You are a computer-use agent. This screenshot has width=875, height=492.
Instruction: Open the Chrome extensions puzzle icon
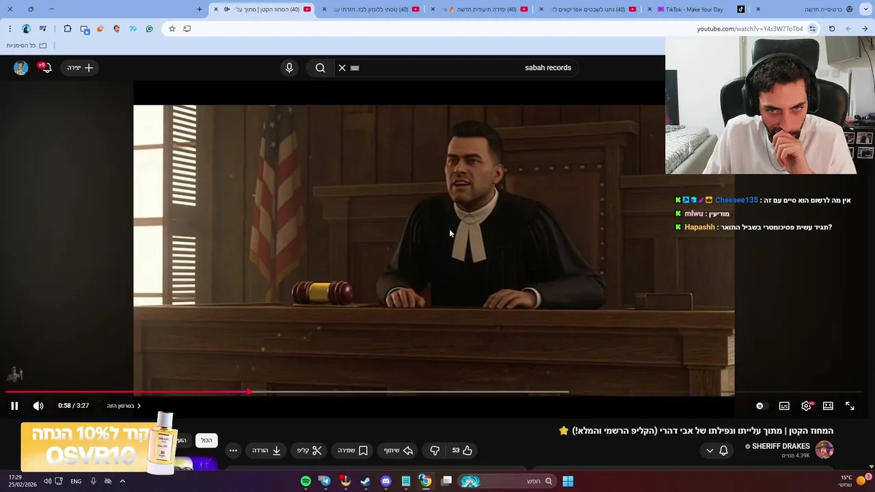68,29
